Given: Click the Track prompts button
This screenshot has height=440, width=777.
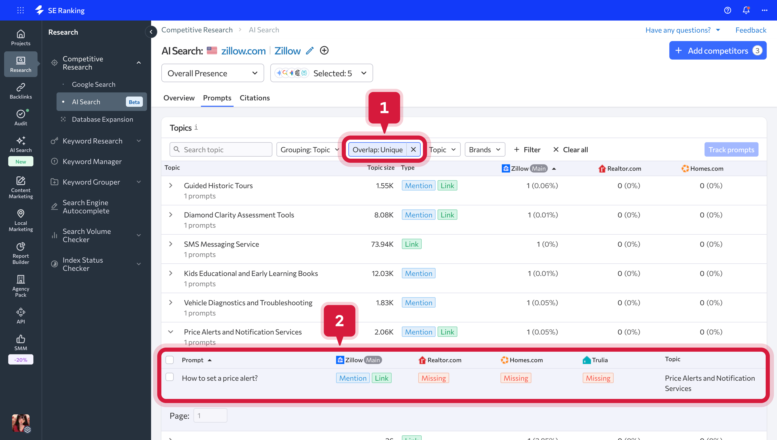Looking at the screenshot, I should [x=731, y=150].
